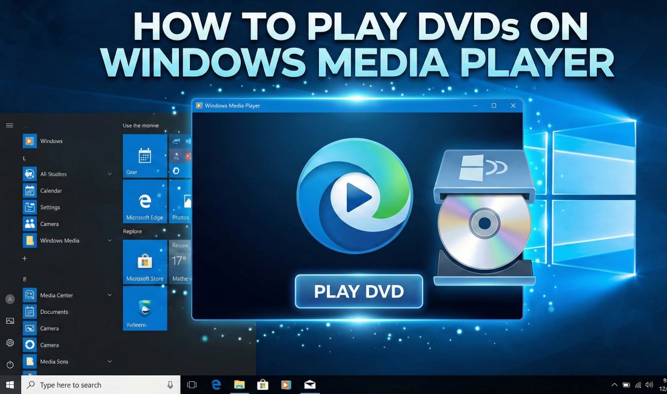Click the battery indicator in the system tray
This screenshot has width=667, height=394.
click(x=626, y=384)
